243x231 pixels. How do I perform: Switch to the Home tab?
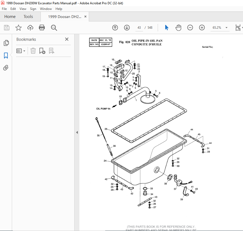[10, 17]
